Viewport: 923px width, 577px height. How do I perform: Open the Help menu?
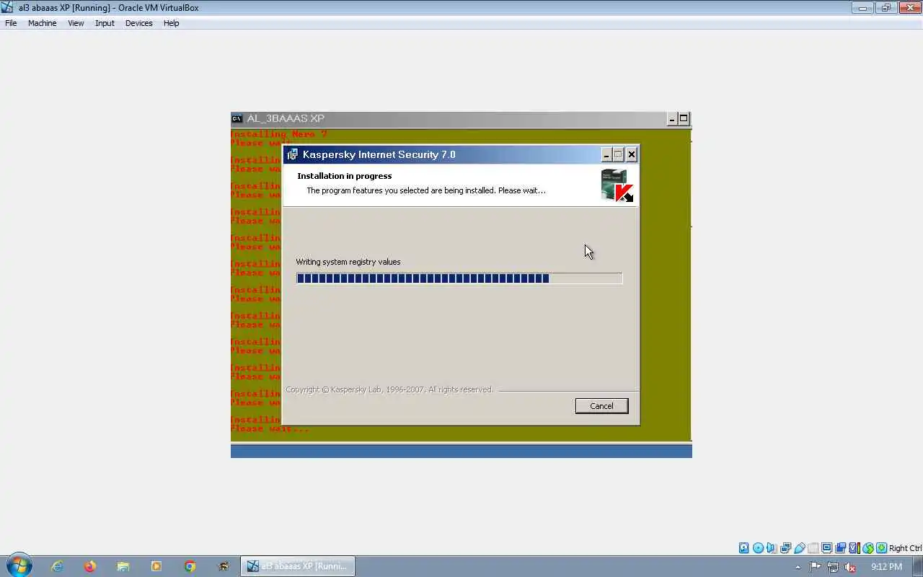tap(171, 23)
